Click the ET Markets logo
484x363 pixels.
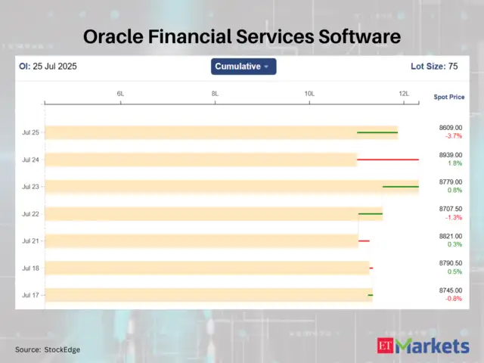423,346
